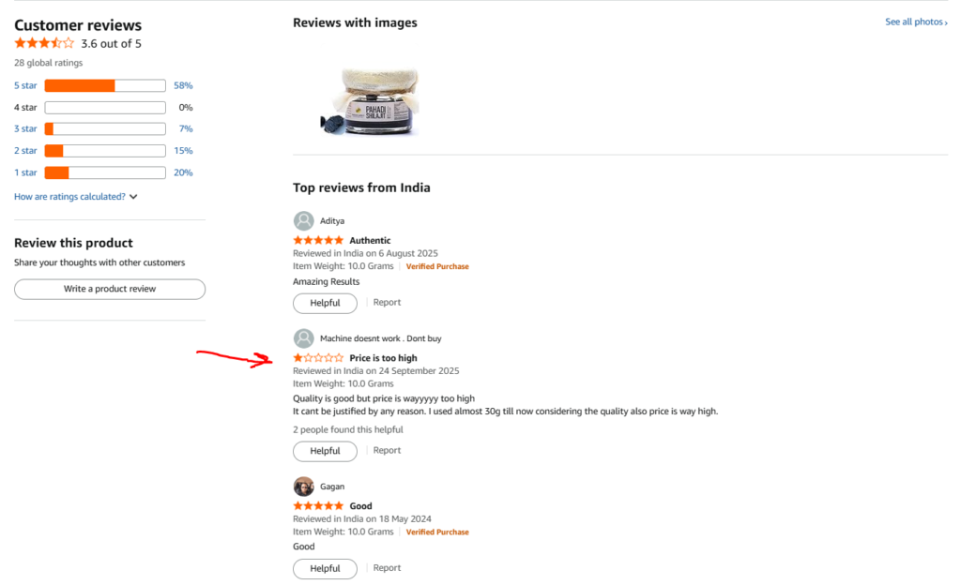The image size is (961, 585).
Task: Report Gagan's review
Action: pos(387,567)
